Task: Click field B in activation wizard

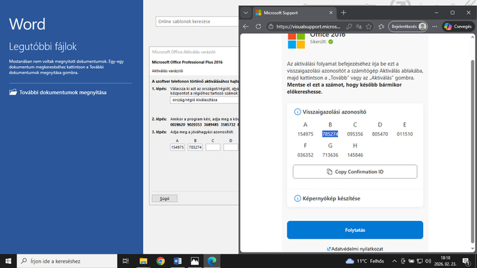Action: click(195, 147)
